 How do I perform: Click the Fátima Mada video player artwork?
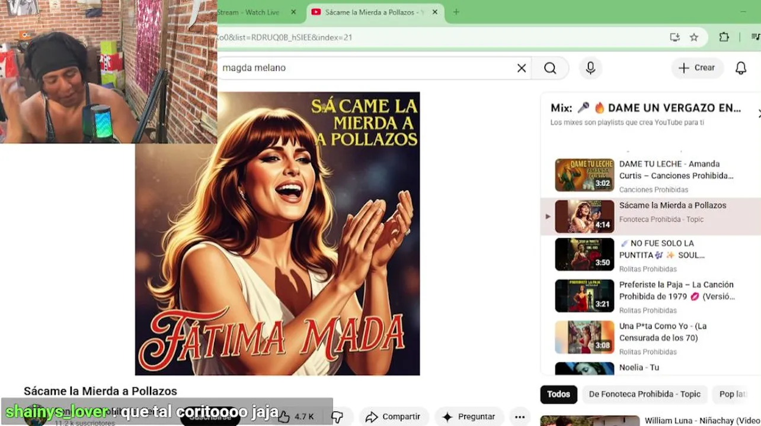[277, 234]
